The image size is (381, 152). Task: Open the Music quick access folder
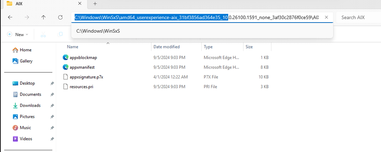pyautogui.click(x=21, y=128)
